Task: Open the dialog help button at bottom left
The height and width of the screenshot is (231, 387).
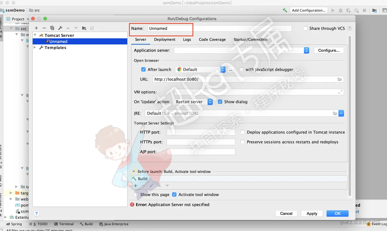Action: coord(36,213)
